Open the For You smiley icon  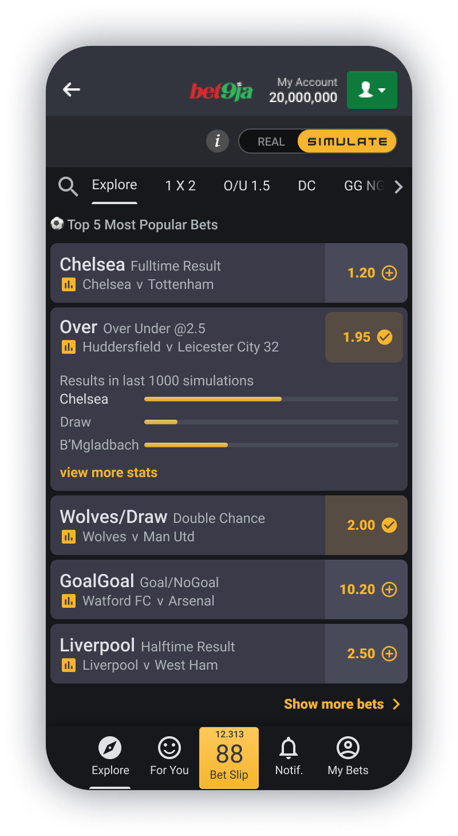click(x=169, y=748)
